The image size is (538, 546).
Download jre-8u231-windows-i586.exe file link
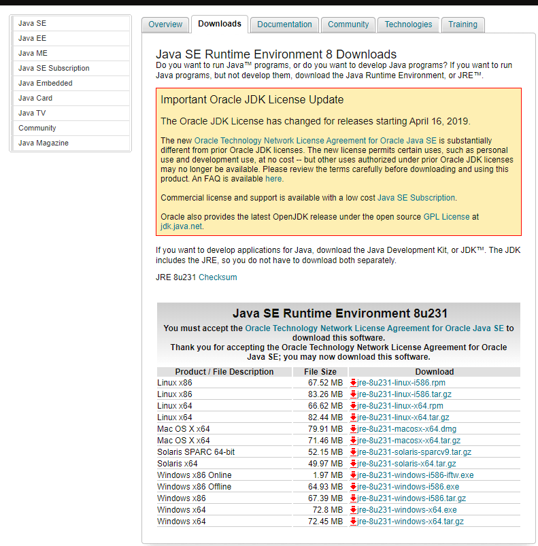click(x=408, y=486)
